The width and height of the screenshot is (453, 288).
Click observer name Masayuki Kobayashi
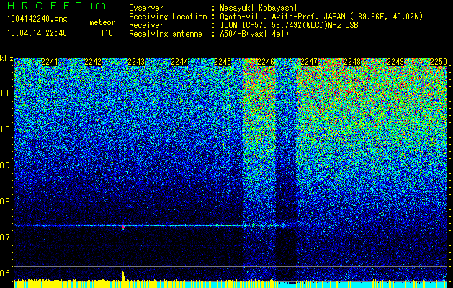point(259,8)
